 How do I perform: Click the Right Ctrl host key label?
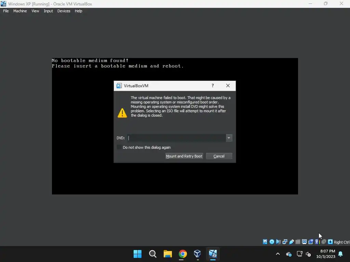point(341,242)
